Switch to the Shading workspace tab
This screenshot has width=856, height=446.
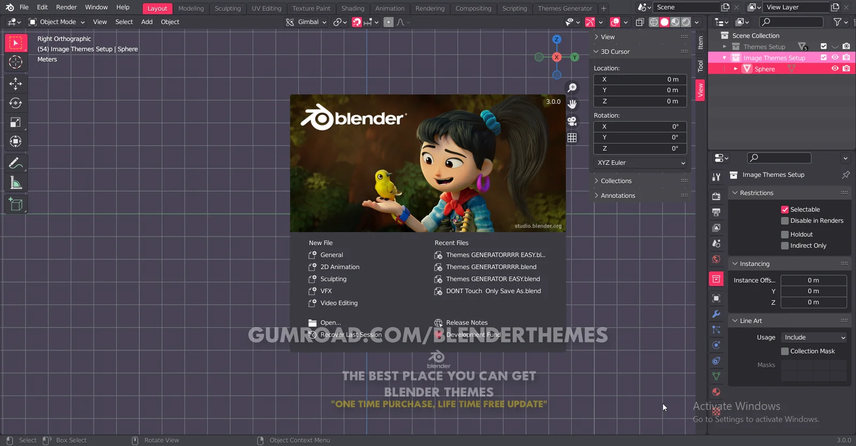coord(353,9)
